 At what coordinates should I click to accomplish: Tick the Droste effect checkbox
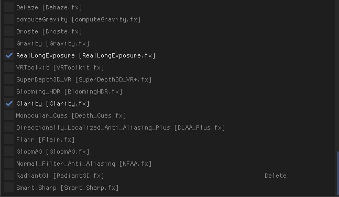tap(9, 31)
